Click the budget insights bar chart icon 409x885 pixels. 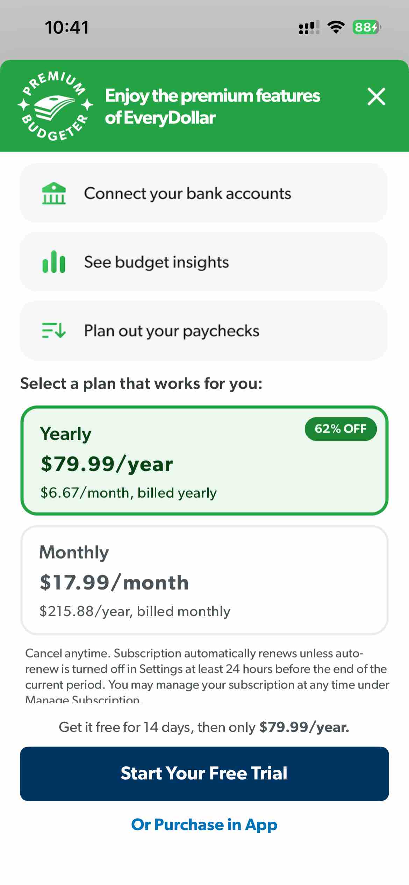click(x=54, y=262)
